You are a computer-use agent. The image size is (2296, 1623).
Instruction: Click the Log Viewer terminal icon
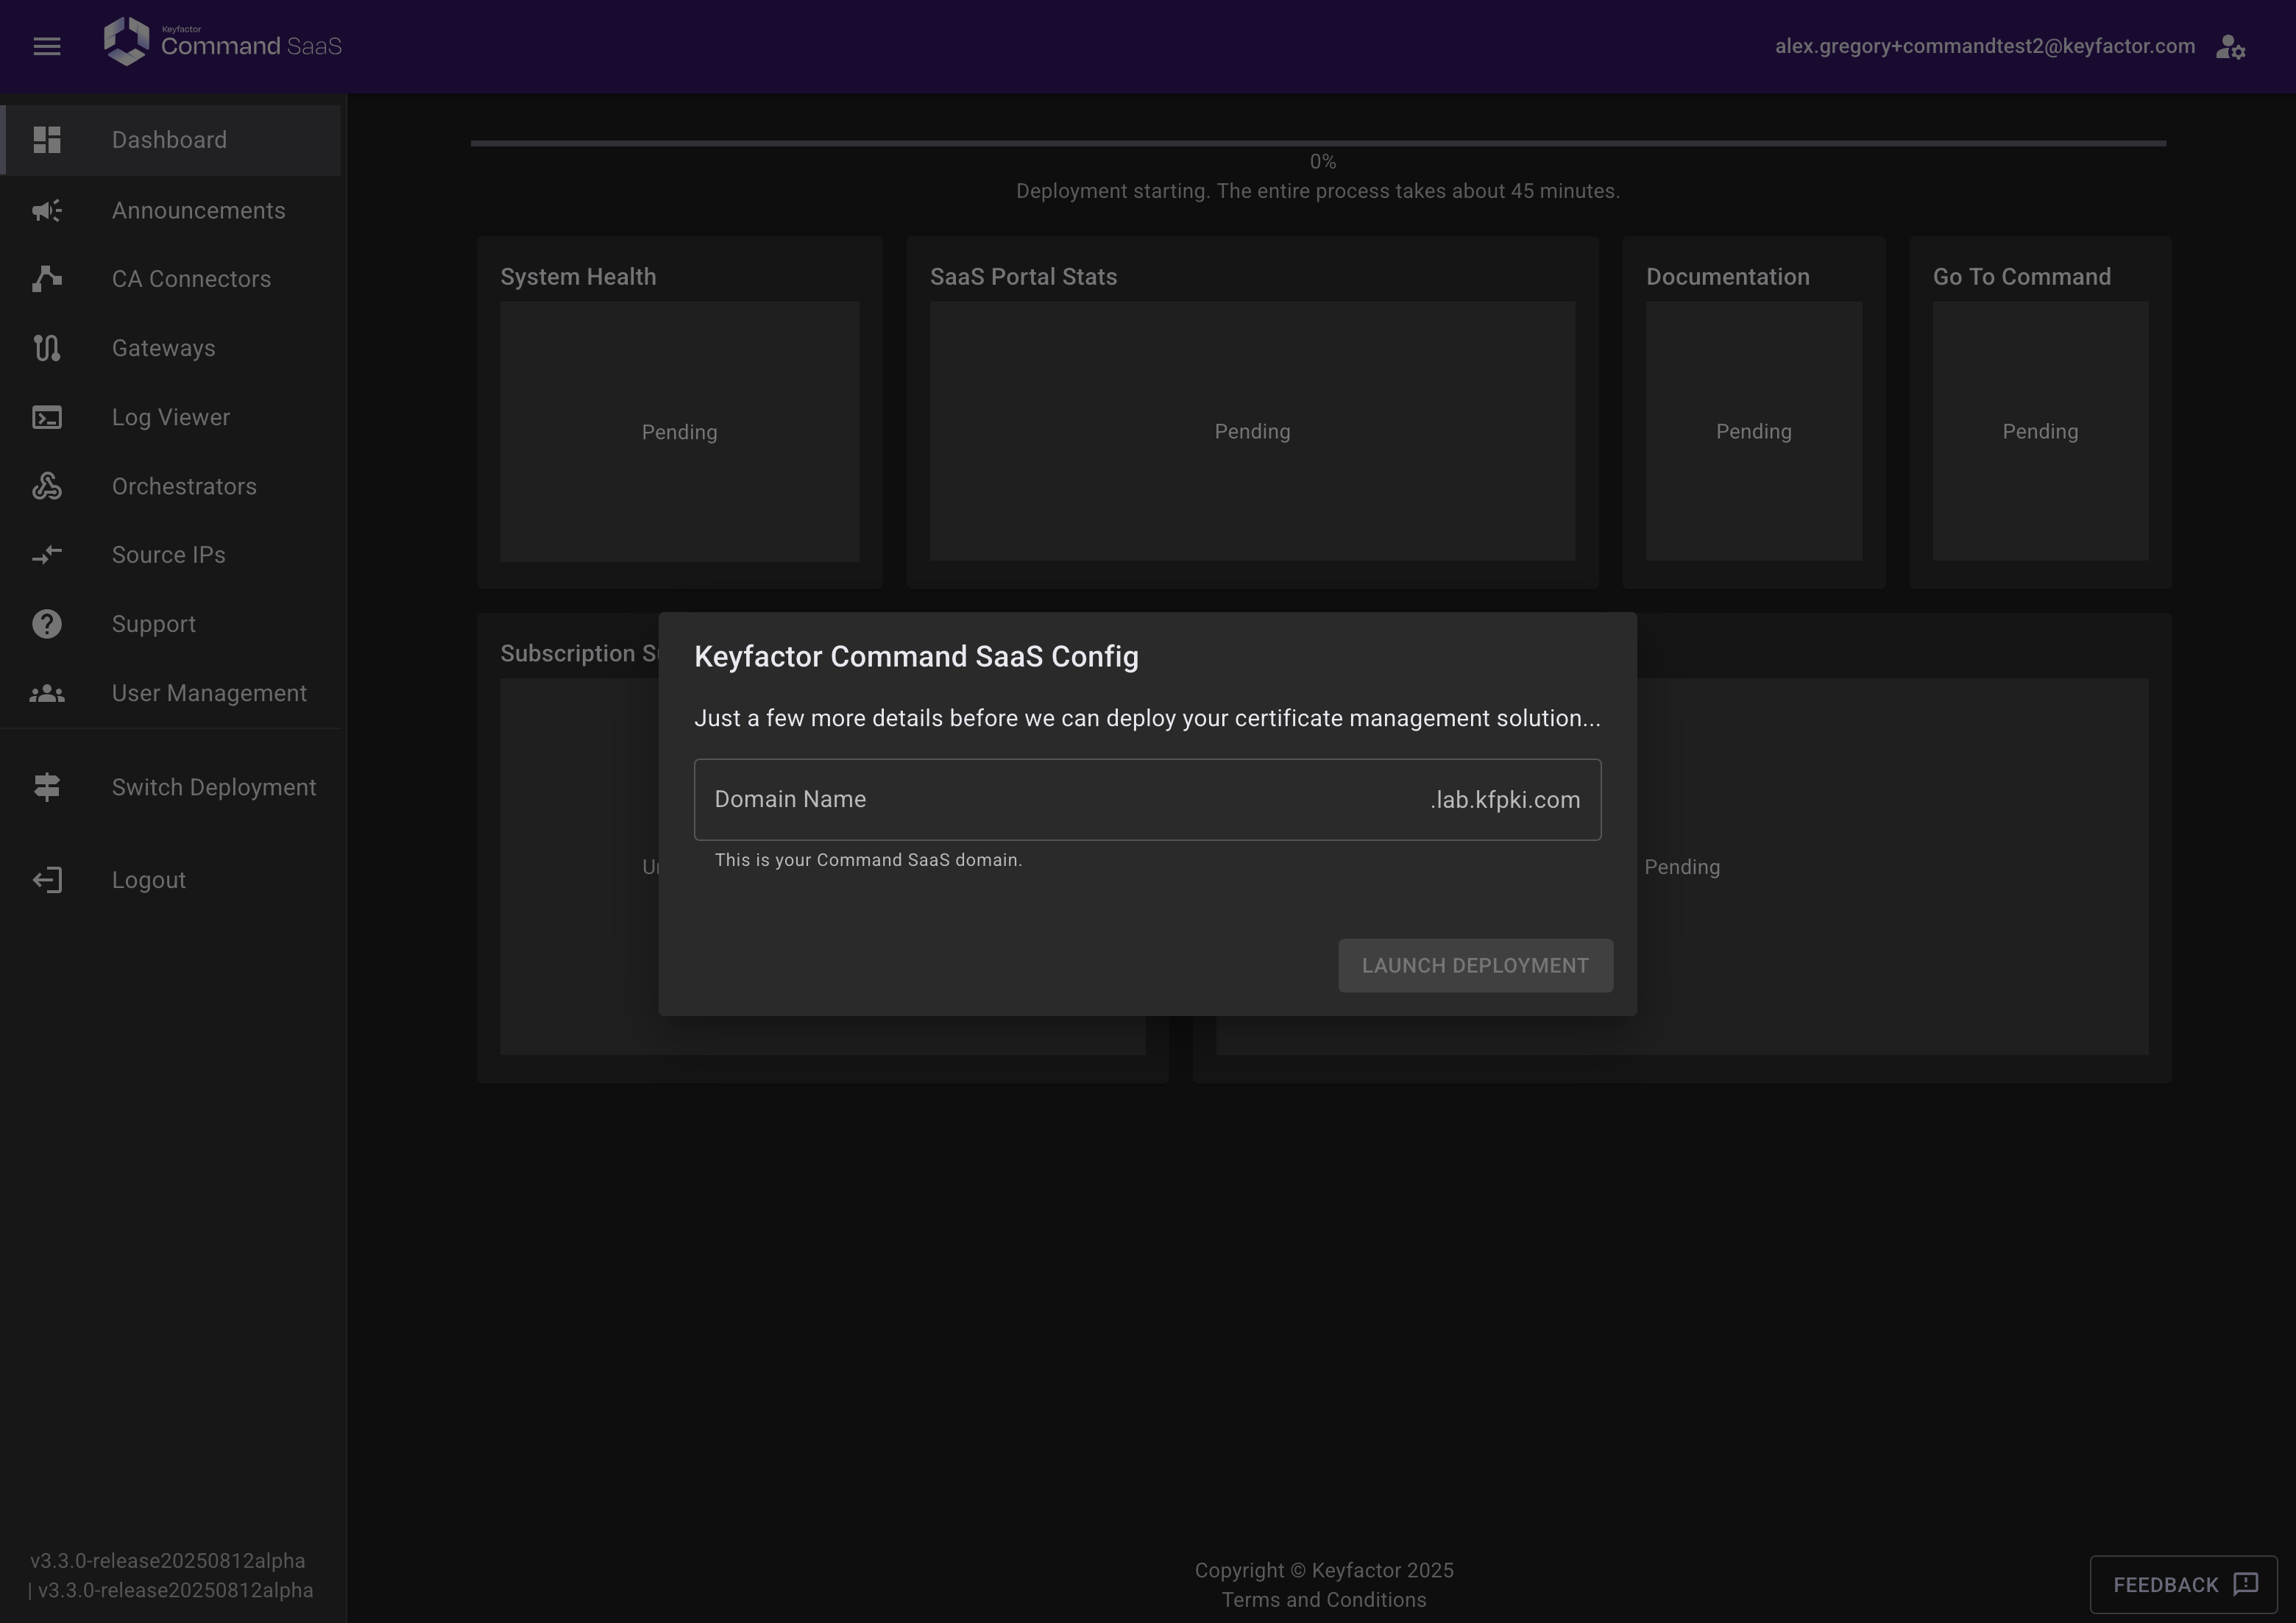[x=47, y=417]
